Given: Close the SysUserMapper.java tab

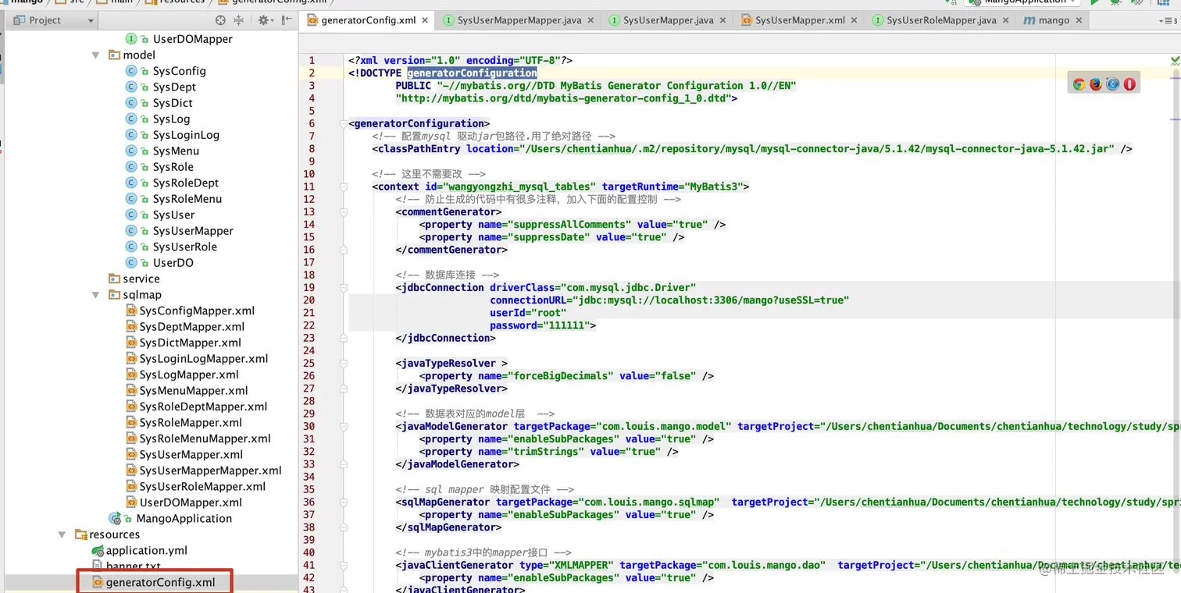Looking at the screenshot, I should point(724,20).
